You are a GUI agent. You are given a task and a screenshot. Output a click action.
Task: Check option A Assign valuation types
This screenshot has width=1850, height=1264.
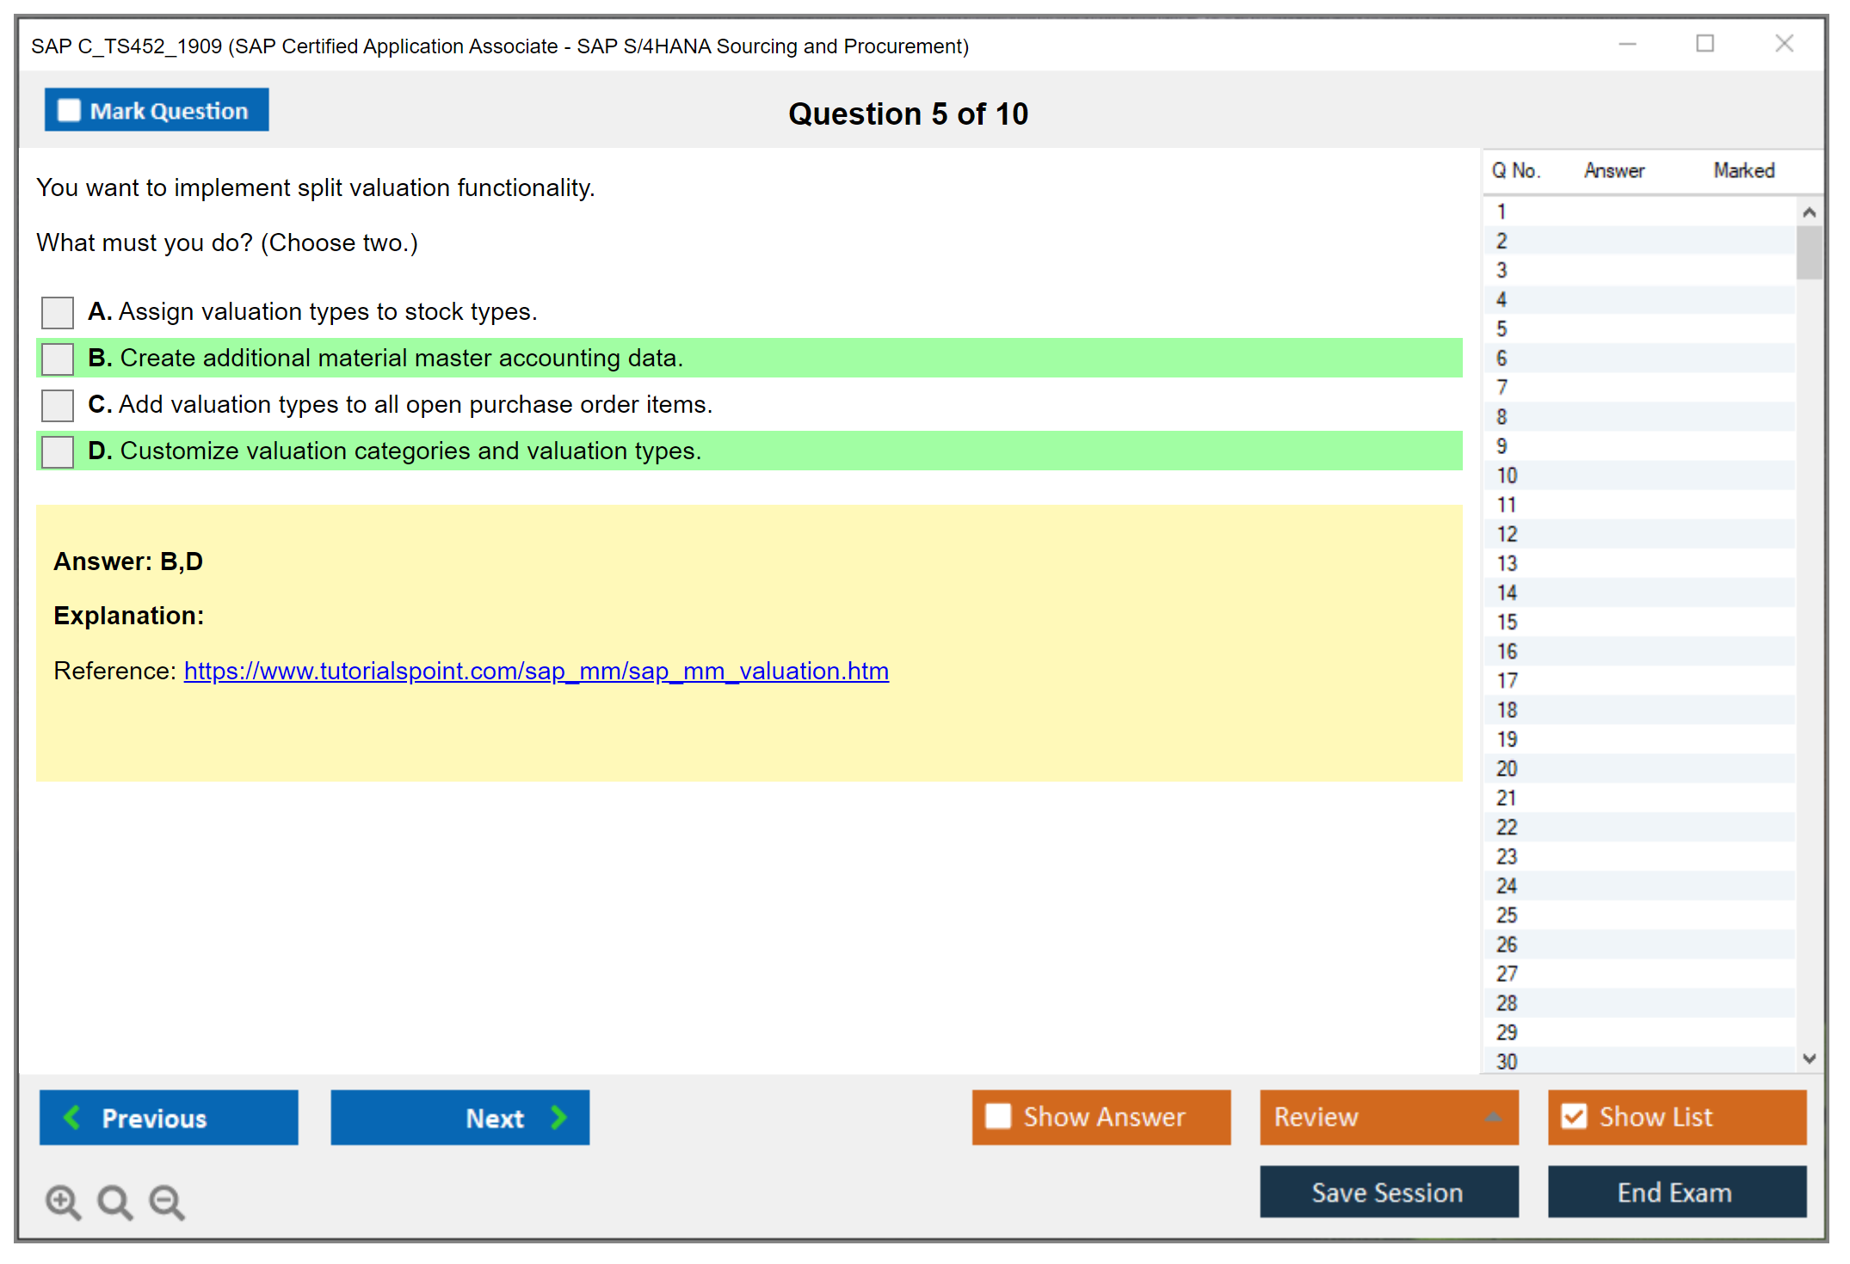tap(58, 312)
